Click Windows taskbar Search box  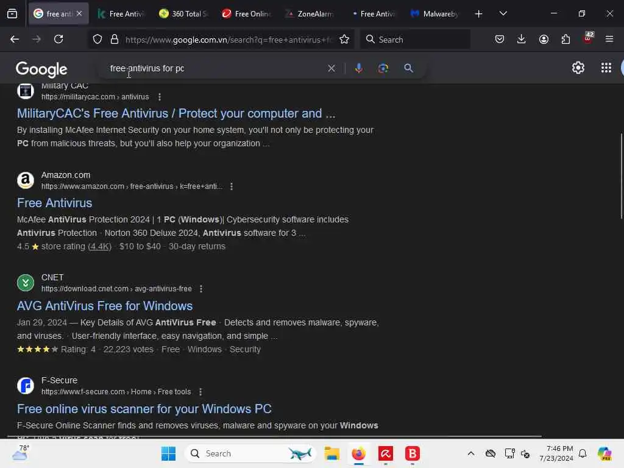pyautogui.click(x=250, y=453)
